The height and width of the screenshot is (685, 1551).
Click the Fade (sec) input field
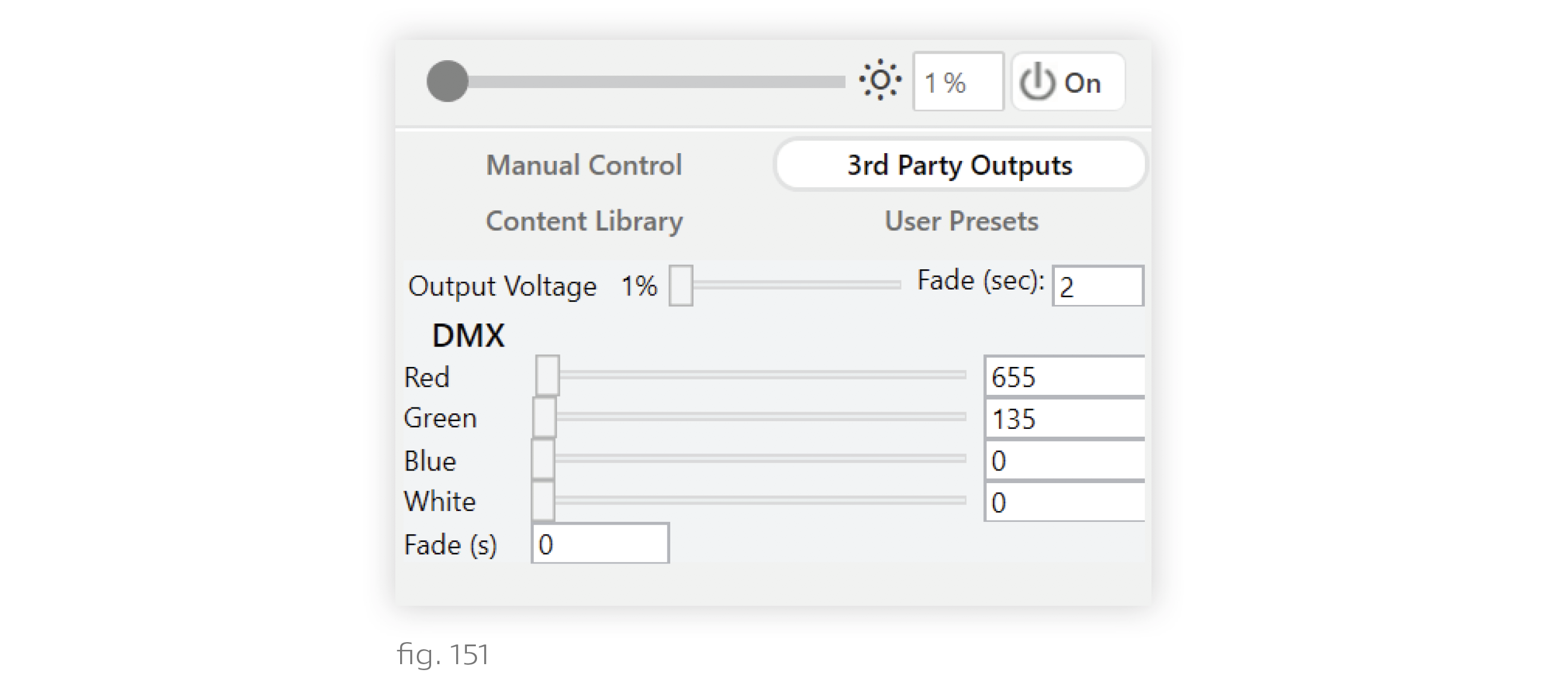tap(1098, 286)
